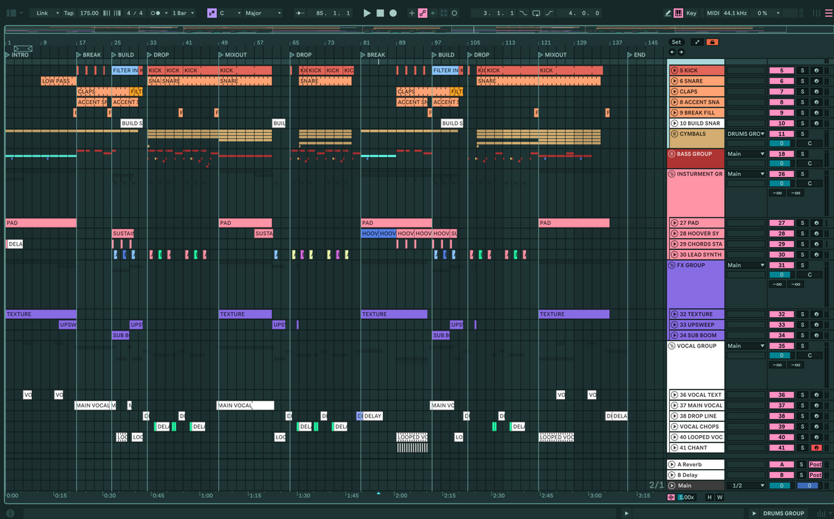Viewport: 834px width, 519px height.
Task: Click the END locator marker
Action: [x=637, y=55]
